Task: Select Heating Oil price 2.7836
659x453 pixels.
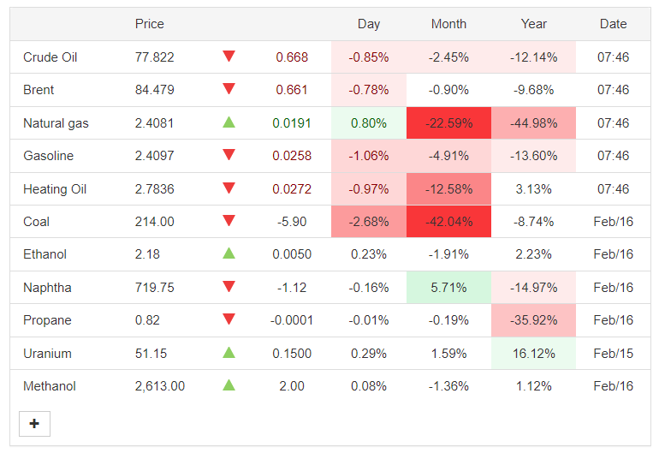Action: tap(155, 189)
